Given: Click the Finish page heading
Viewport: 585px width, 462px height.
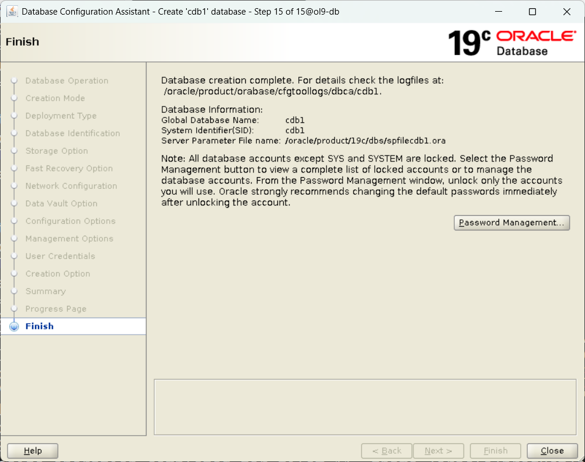Looking at the screenshot, I should [x=22, y=42].
